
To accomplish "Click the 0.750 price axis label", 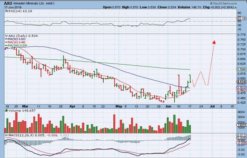I will pyautogui.click(x=241, y=40).
